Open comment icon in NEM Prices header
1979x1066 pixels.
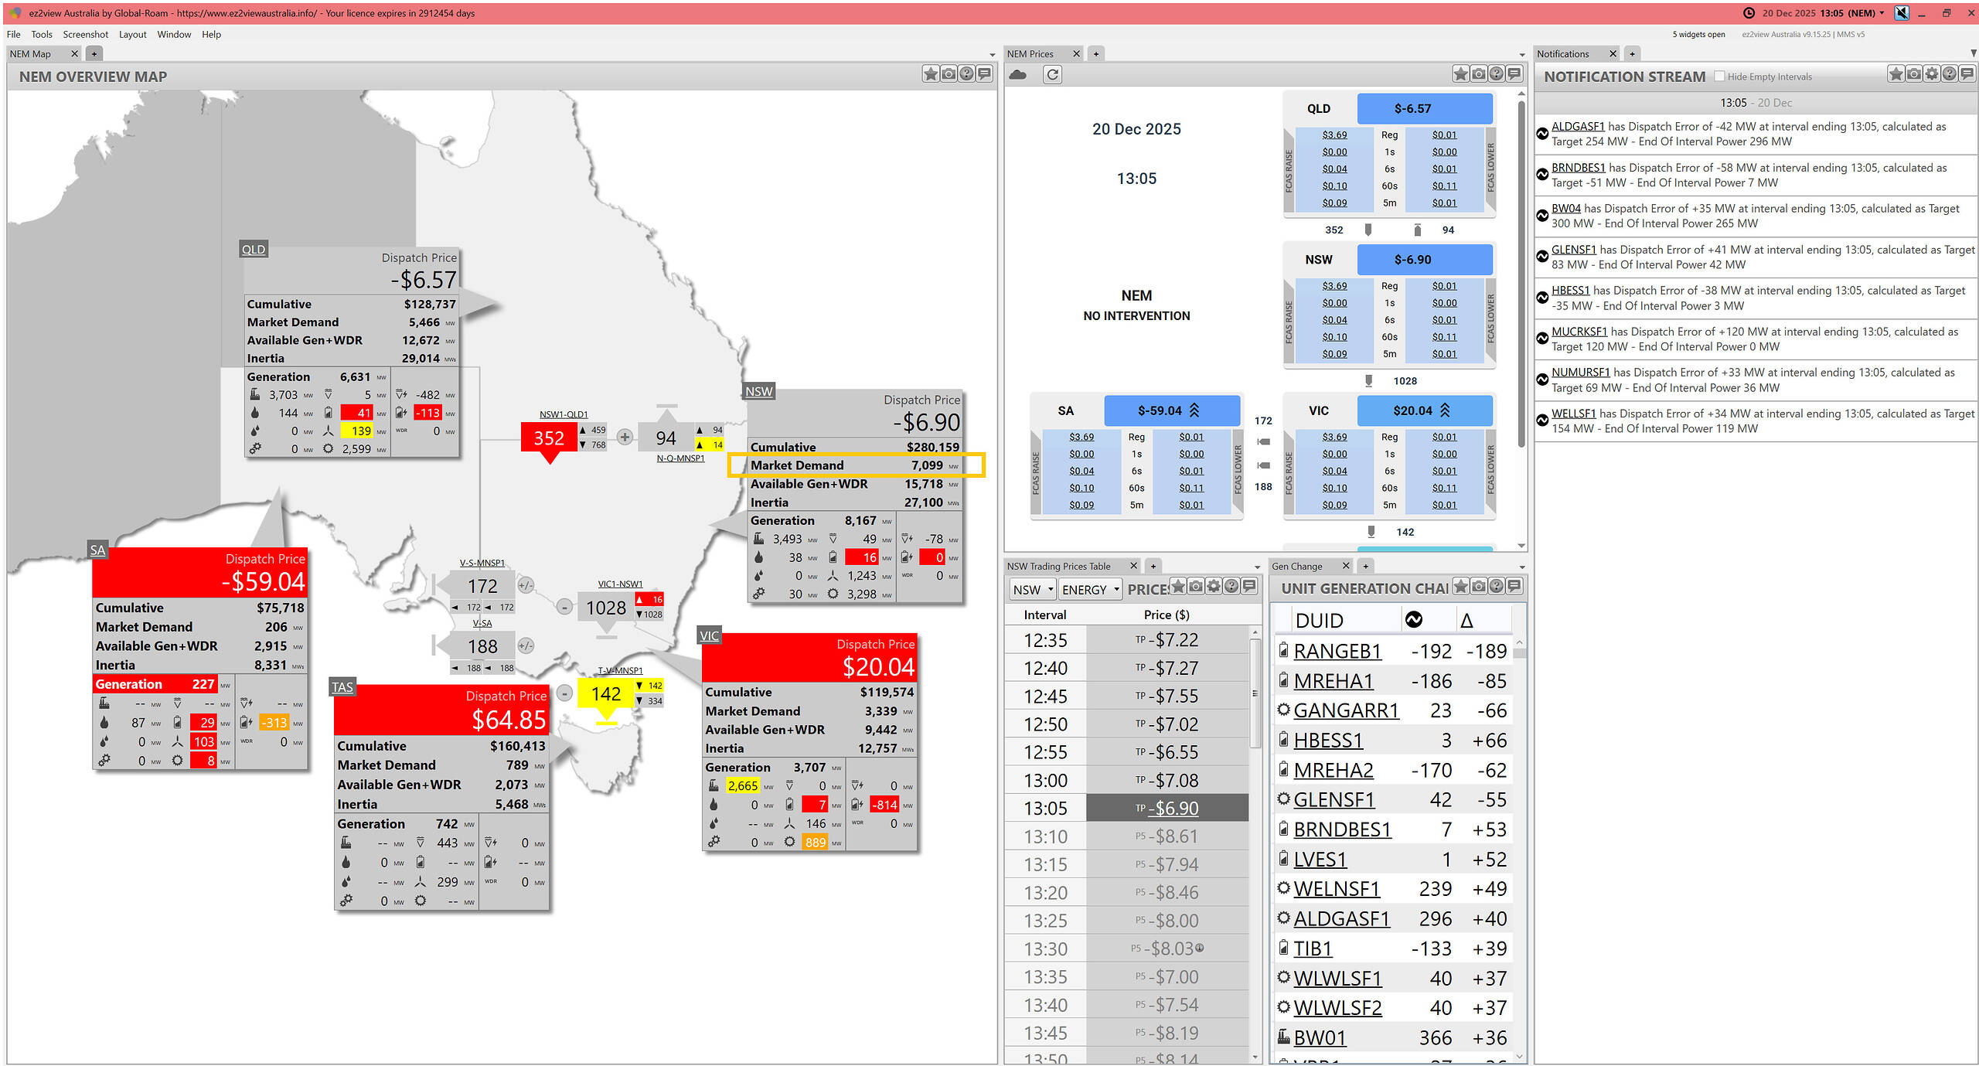click(x=1514, y=74)
